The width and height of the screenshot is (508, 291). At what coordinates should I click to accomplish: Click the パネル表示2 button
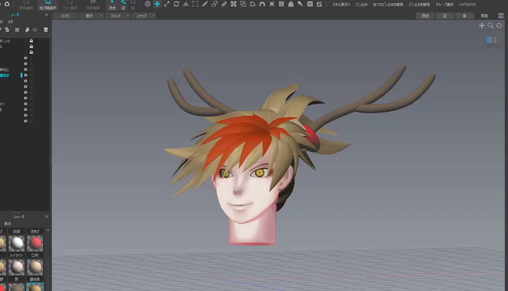point(341,4)
